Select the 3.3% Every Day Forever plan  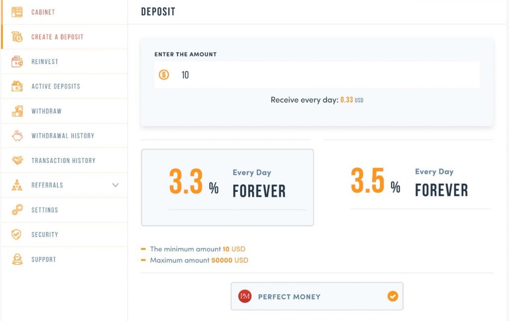pos(227,188)
